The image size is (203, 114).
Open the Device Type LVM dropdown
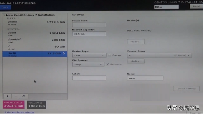(x=89, y=55)
